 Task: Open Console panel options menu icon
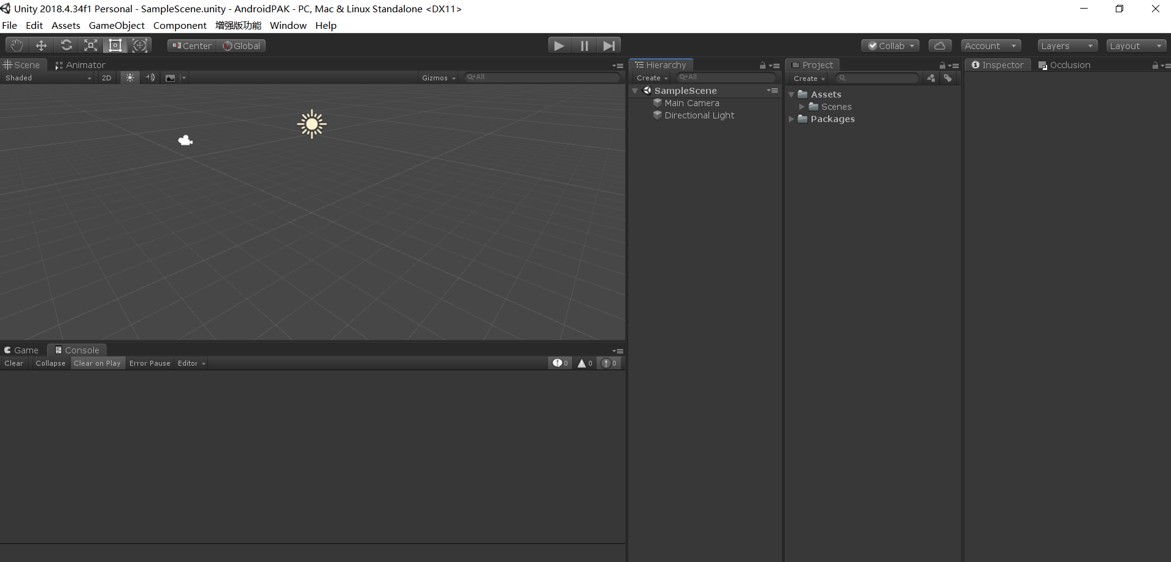(618, 352)
